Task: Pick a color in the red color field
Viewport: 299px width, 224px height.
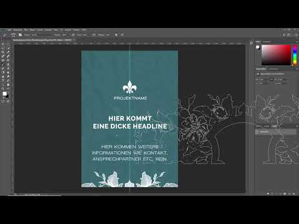Action: (x=276, y=55)
